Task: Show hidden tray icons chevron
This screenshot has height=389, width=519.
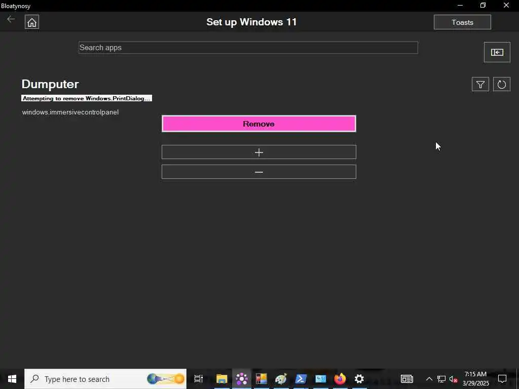Action: tap(429, 379)
